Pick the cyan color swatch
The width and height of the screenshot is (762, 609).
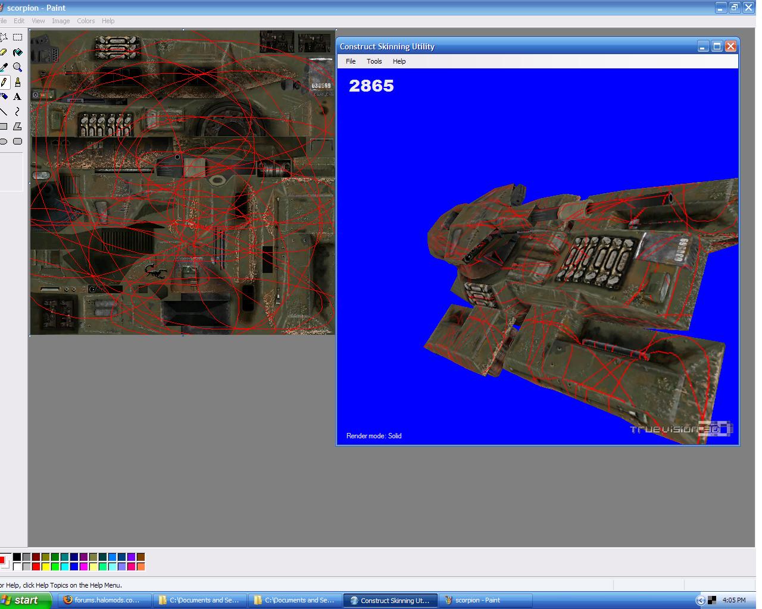(x=64, y=567)
